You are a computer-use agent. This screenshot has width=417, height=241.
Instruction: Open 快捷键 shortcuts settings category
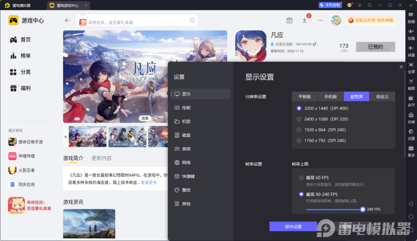pyautogui.click(x=201, y=176)
